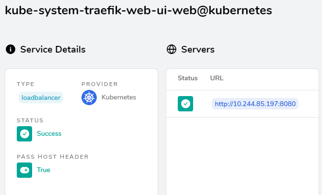
Task: Open the http://10.244.85.197:8080 server URL
Action: (x=255, y=104)
